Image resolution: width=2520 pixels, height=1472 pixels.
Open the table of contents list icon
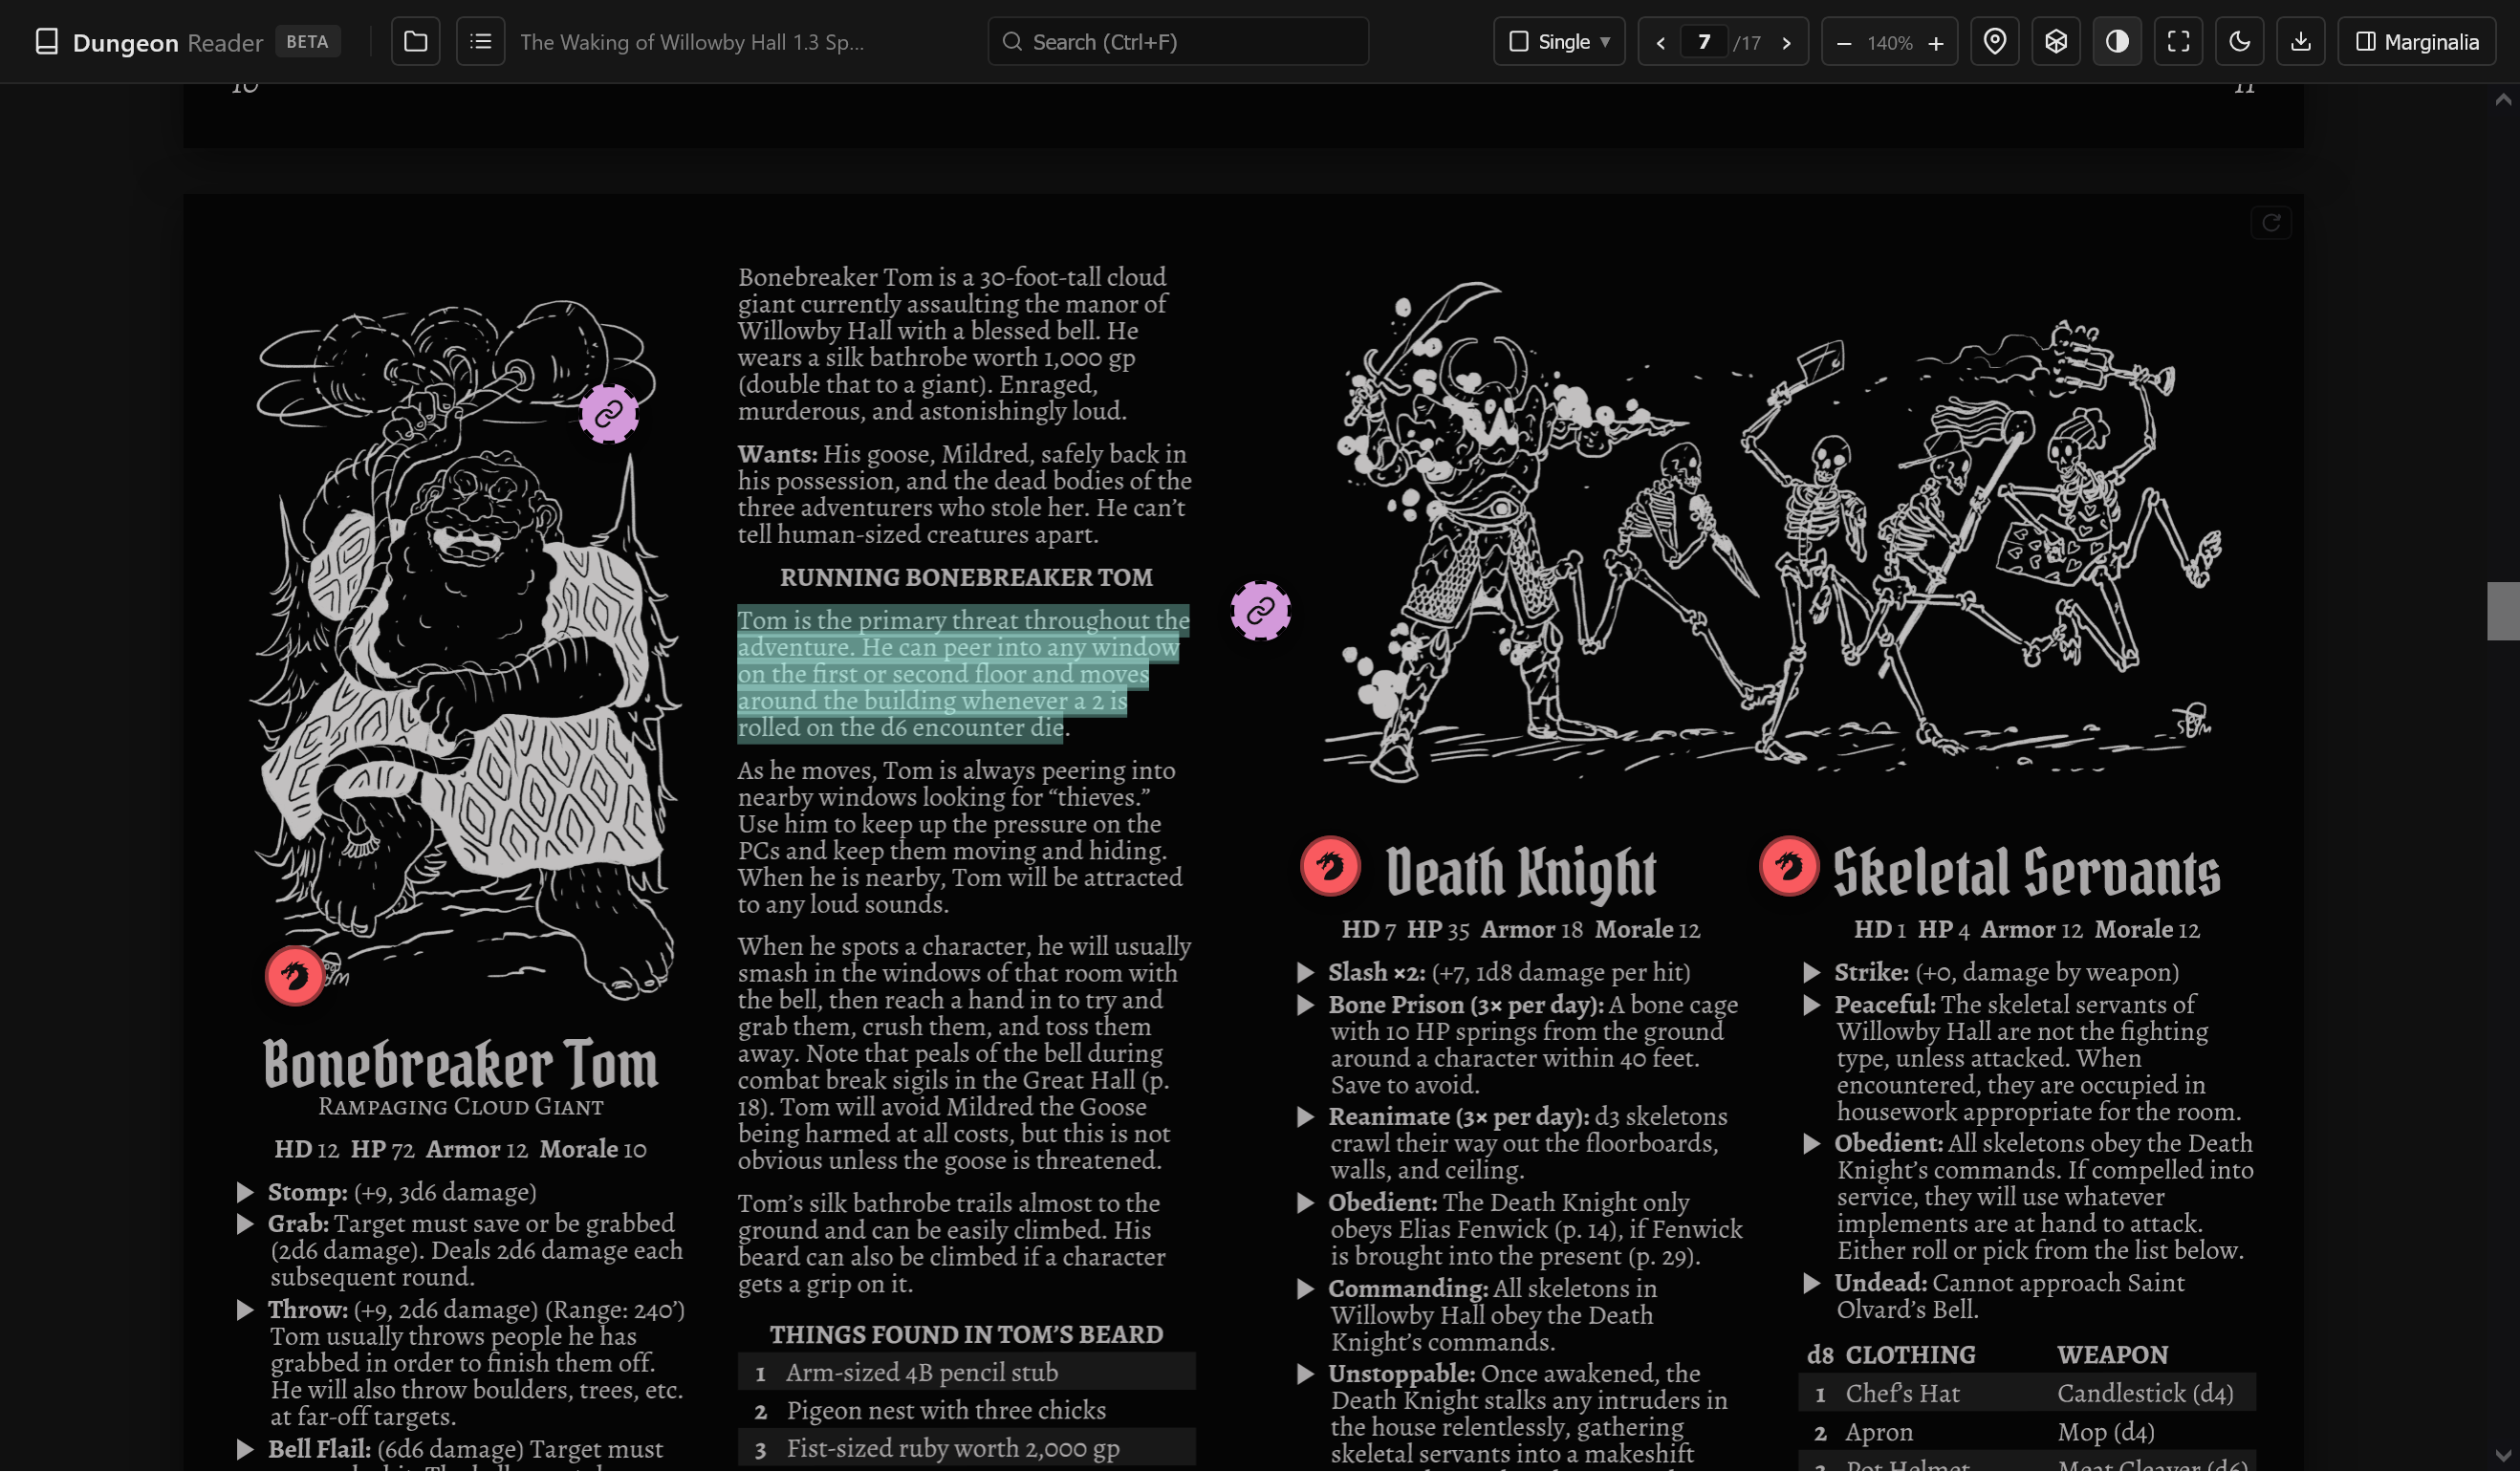coord(480,42)
